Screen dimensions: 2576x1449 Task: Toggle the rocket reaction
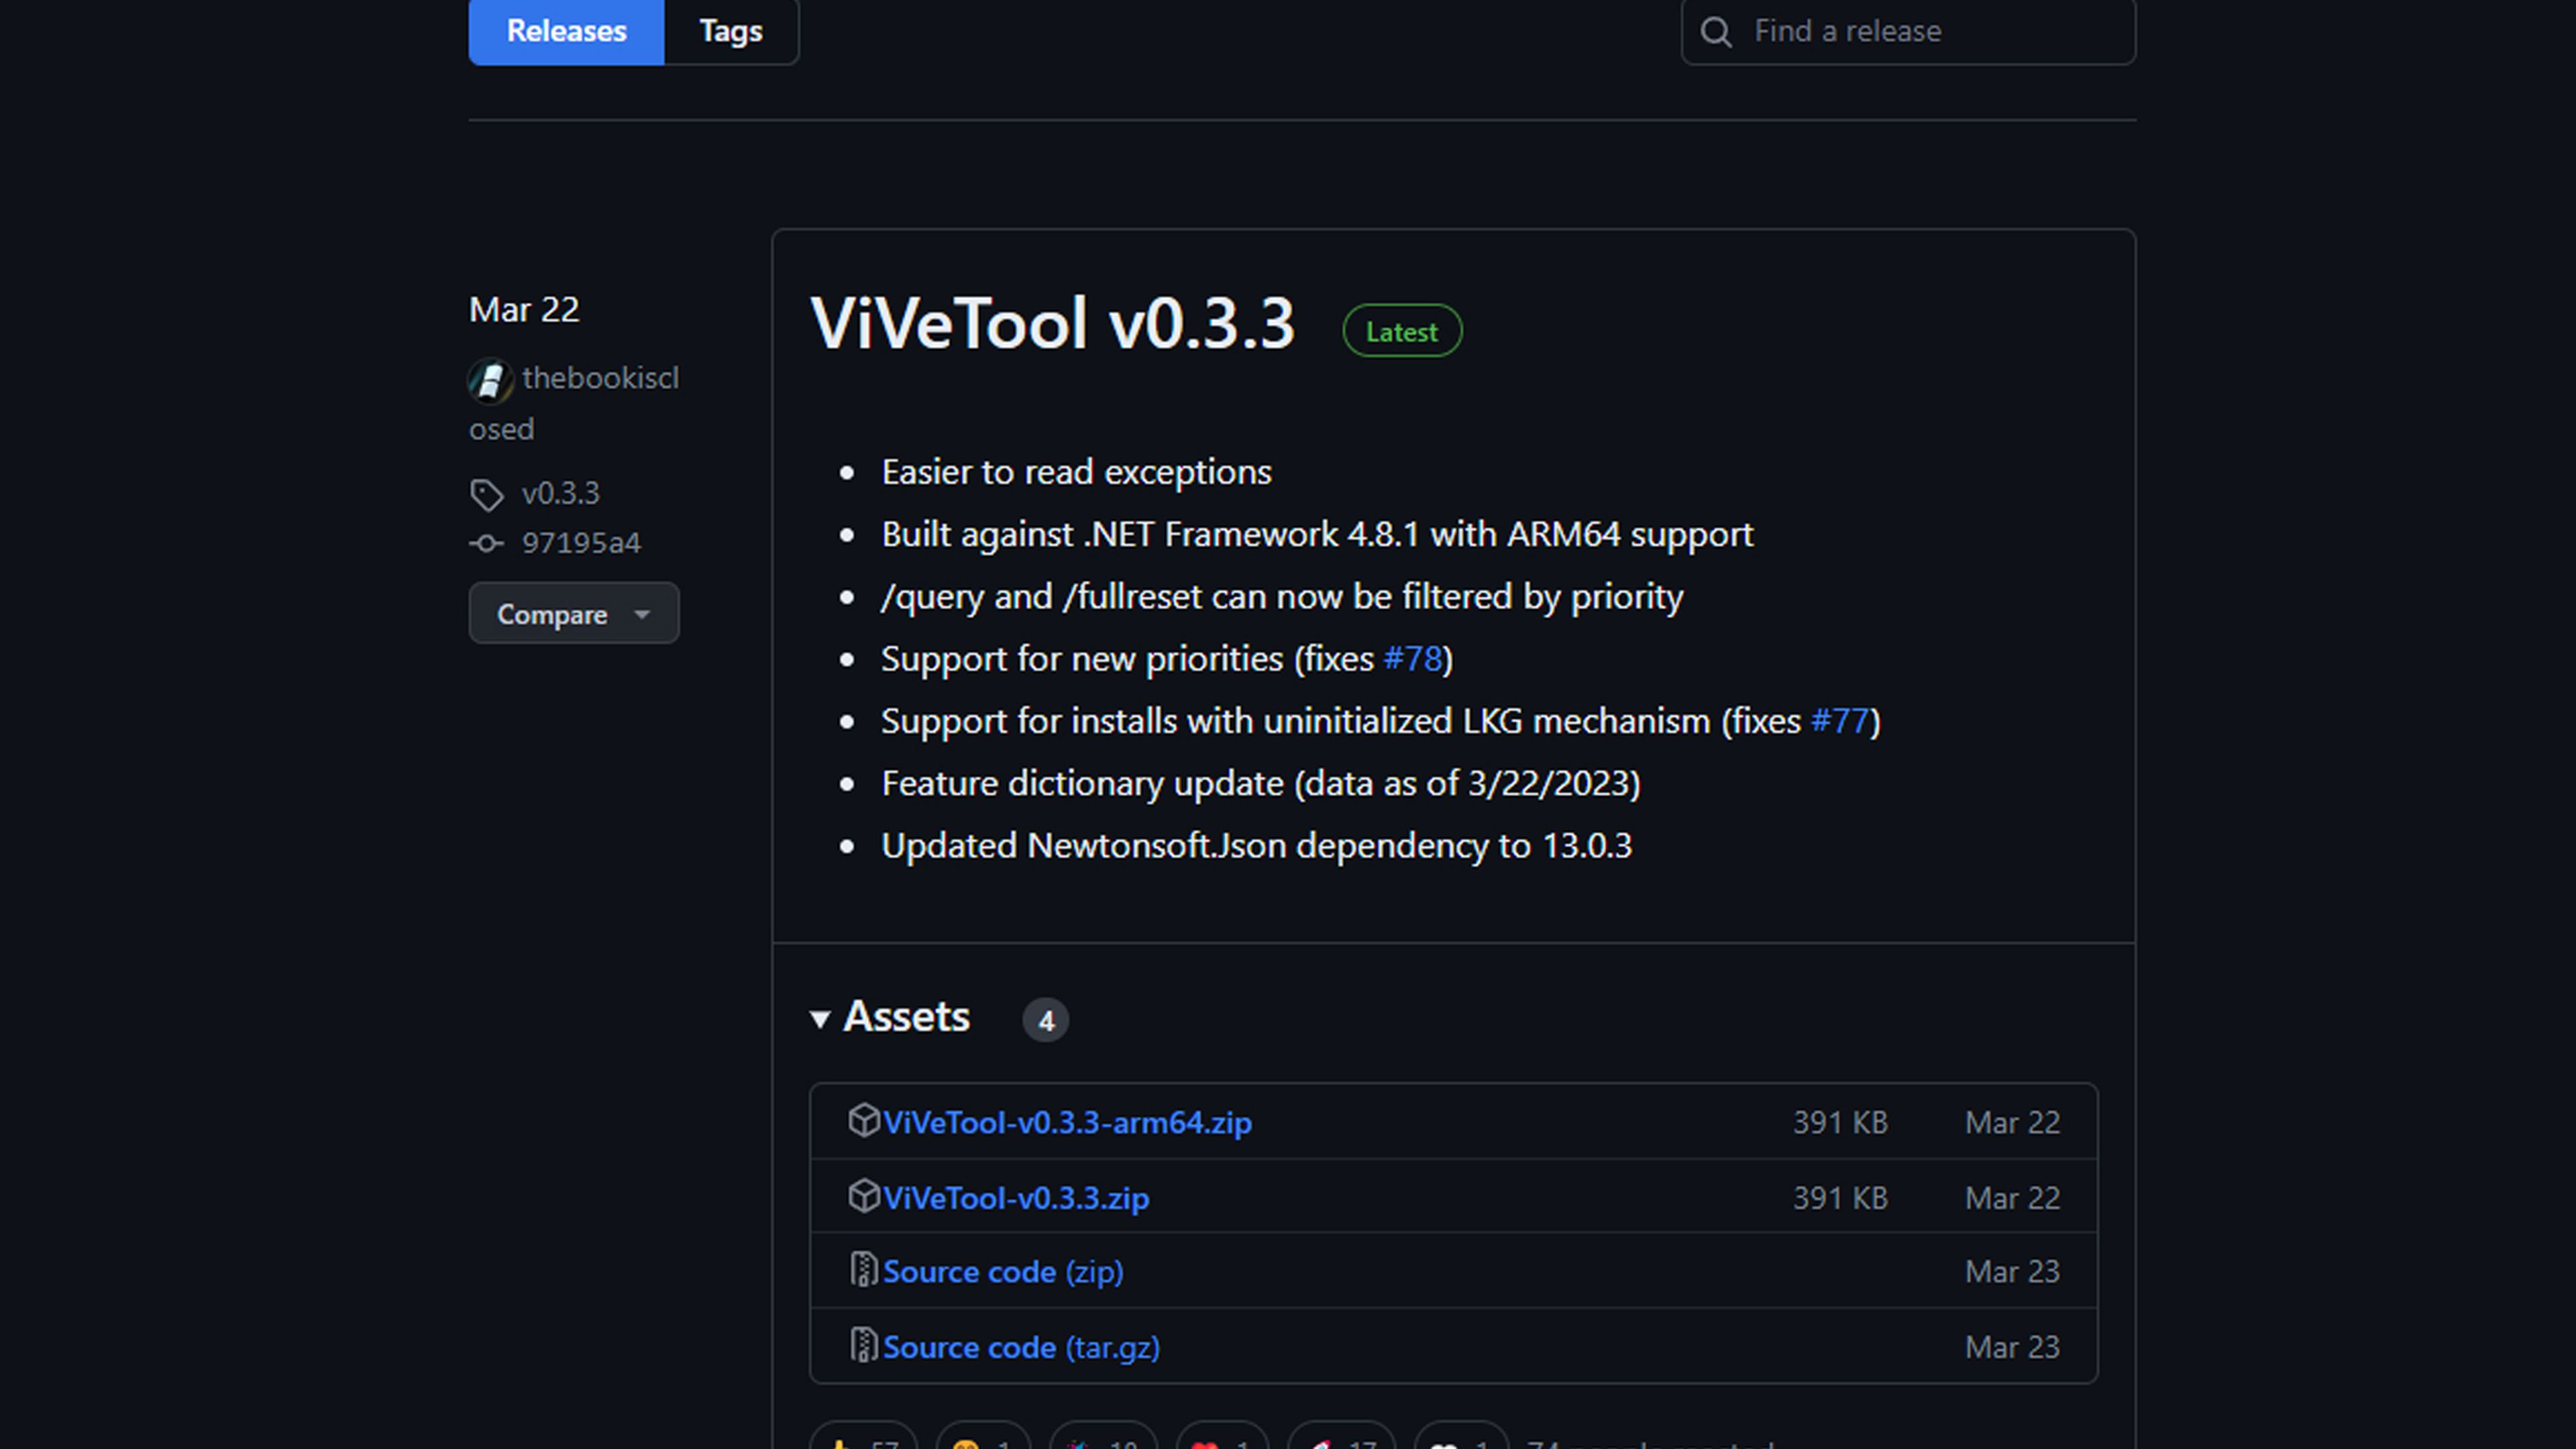coord(1340,1440)
